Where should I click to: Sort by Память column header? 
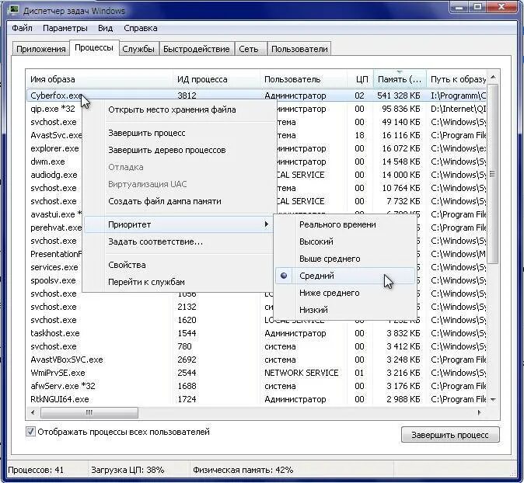coord(400,79)
